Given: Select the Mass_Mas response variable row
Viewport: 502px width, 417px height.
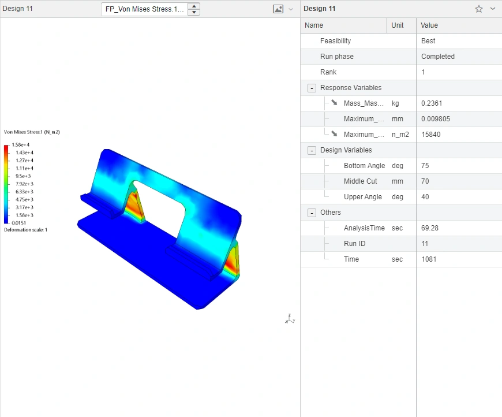Looking at the screenshot, I should (x=402, y=103).
